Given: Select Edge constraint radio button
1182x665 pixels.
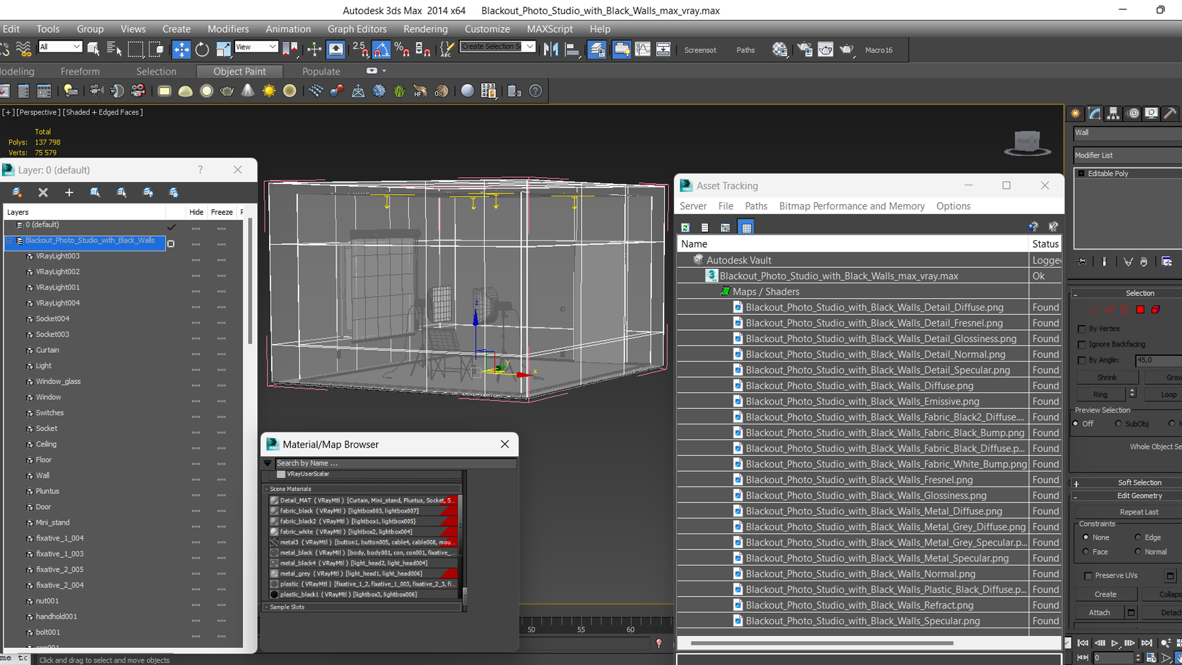Looking at the screenshot, I should coord(1138,538).
